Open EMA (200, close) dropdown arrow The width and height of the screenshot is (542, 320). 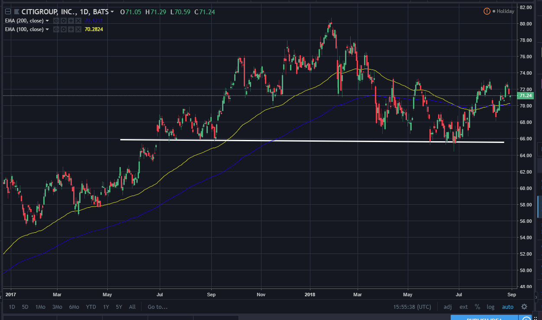click(47, 21)
